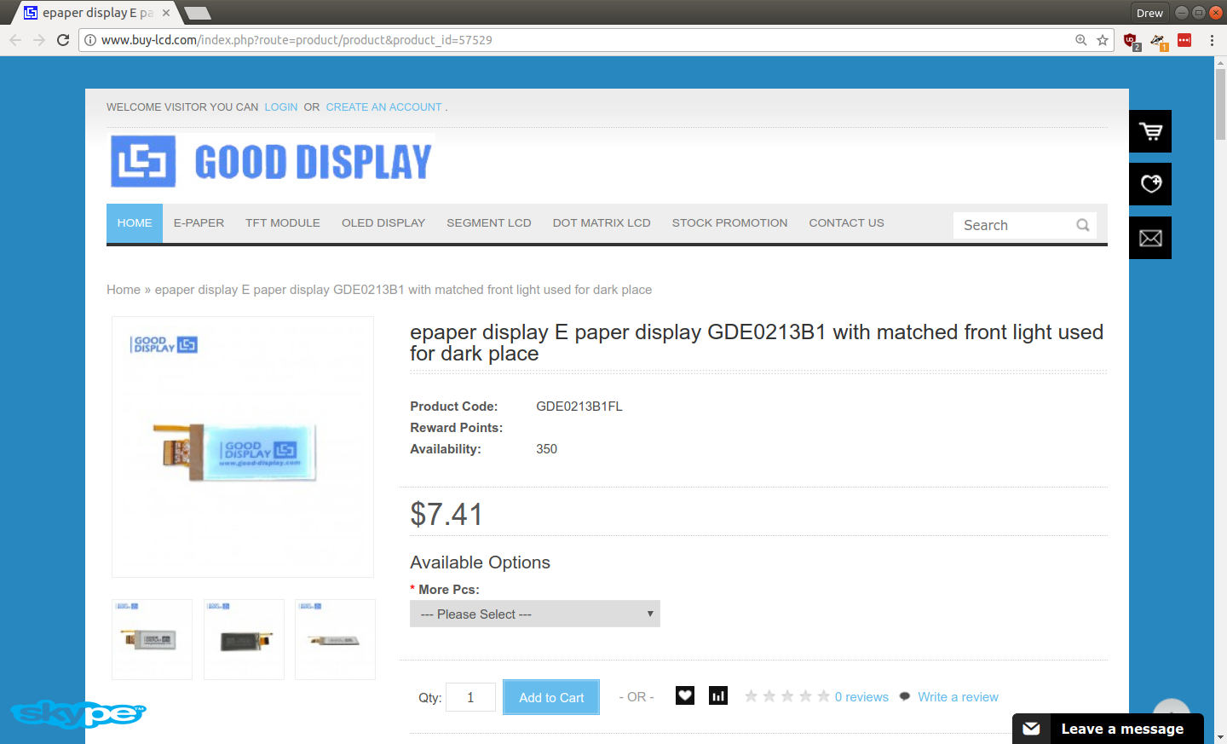Click product code GDE0213B1FL text
The width and height of the screenshot is (1227, 744).
point(579,407)
